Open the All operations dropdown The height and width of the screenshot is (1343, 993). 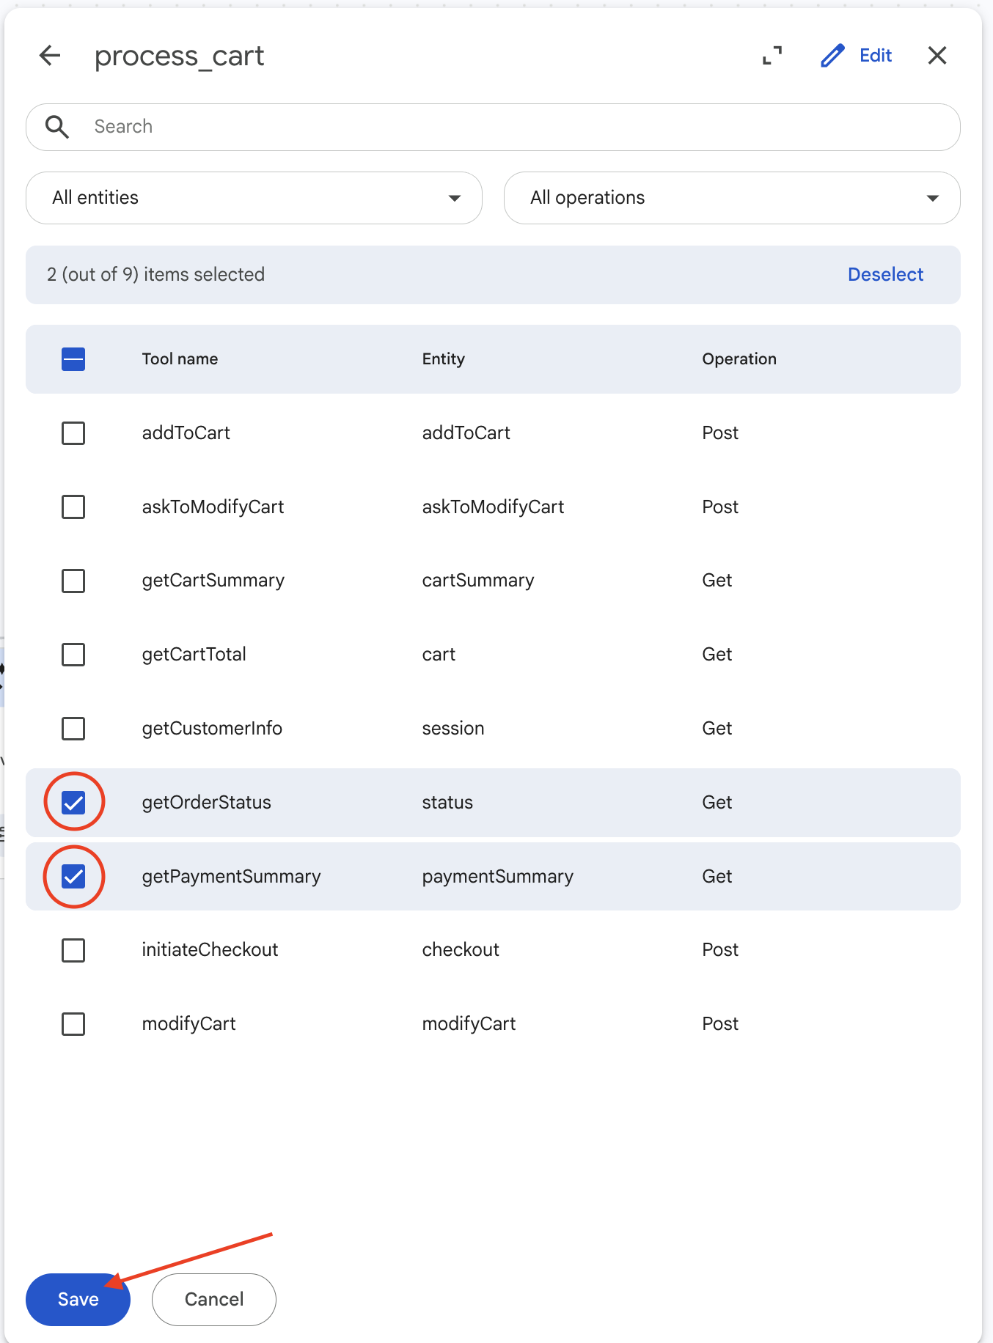point(732,198)
